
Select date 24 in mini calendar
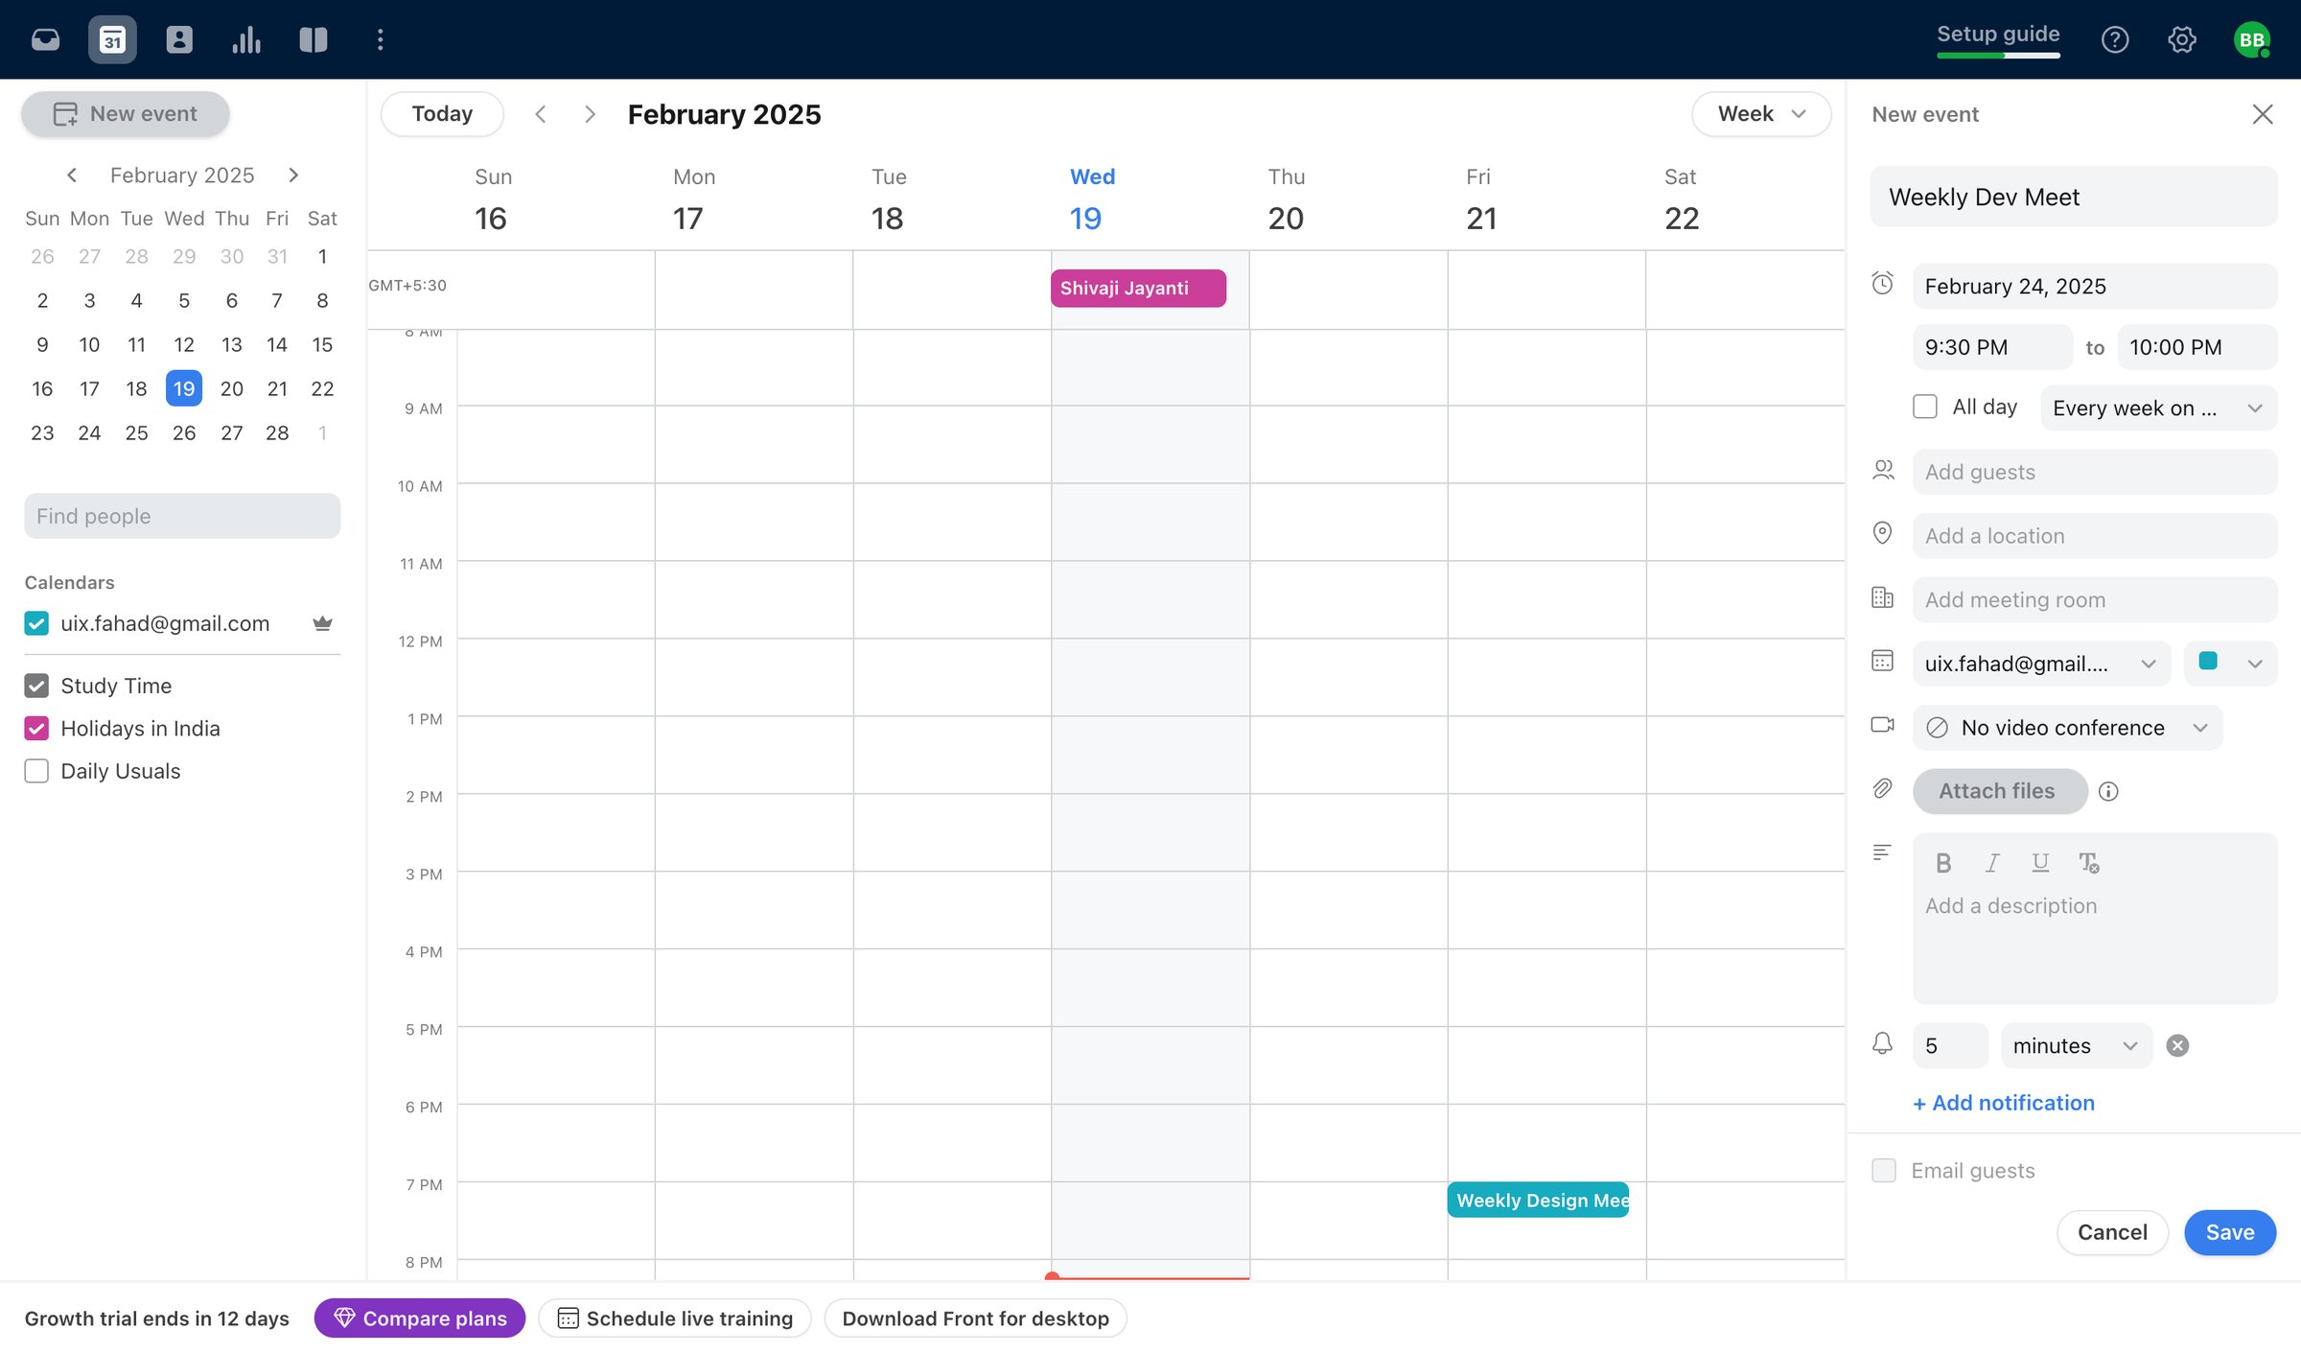pyautogui.click(x=89, y=432)
